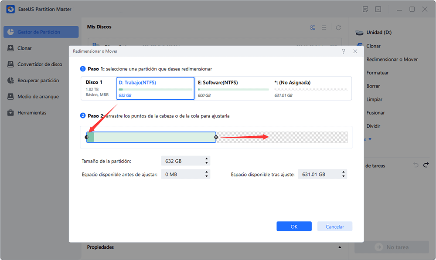Select partition D: Trabajo(NTFS)

point(156,88)
